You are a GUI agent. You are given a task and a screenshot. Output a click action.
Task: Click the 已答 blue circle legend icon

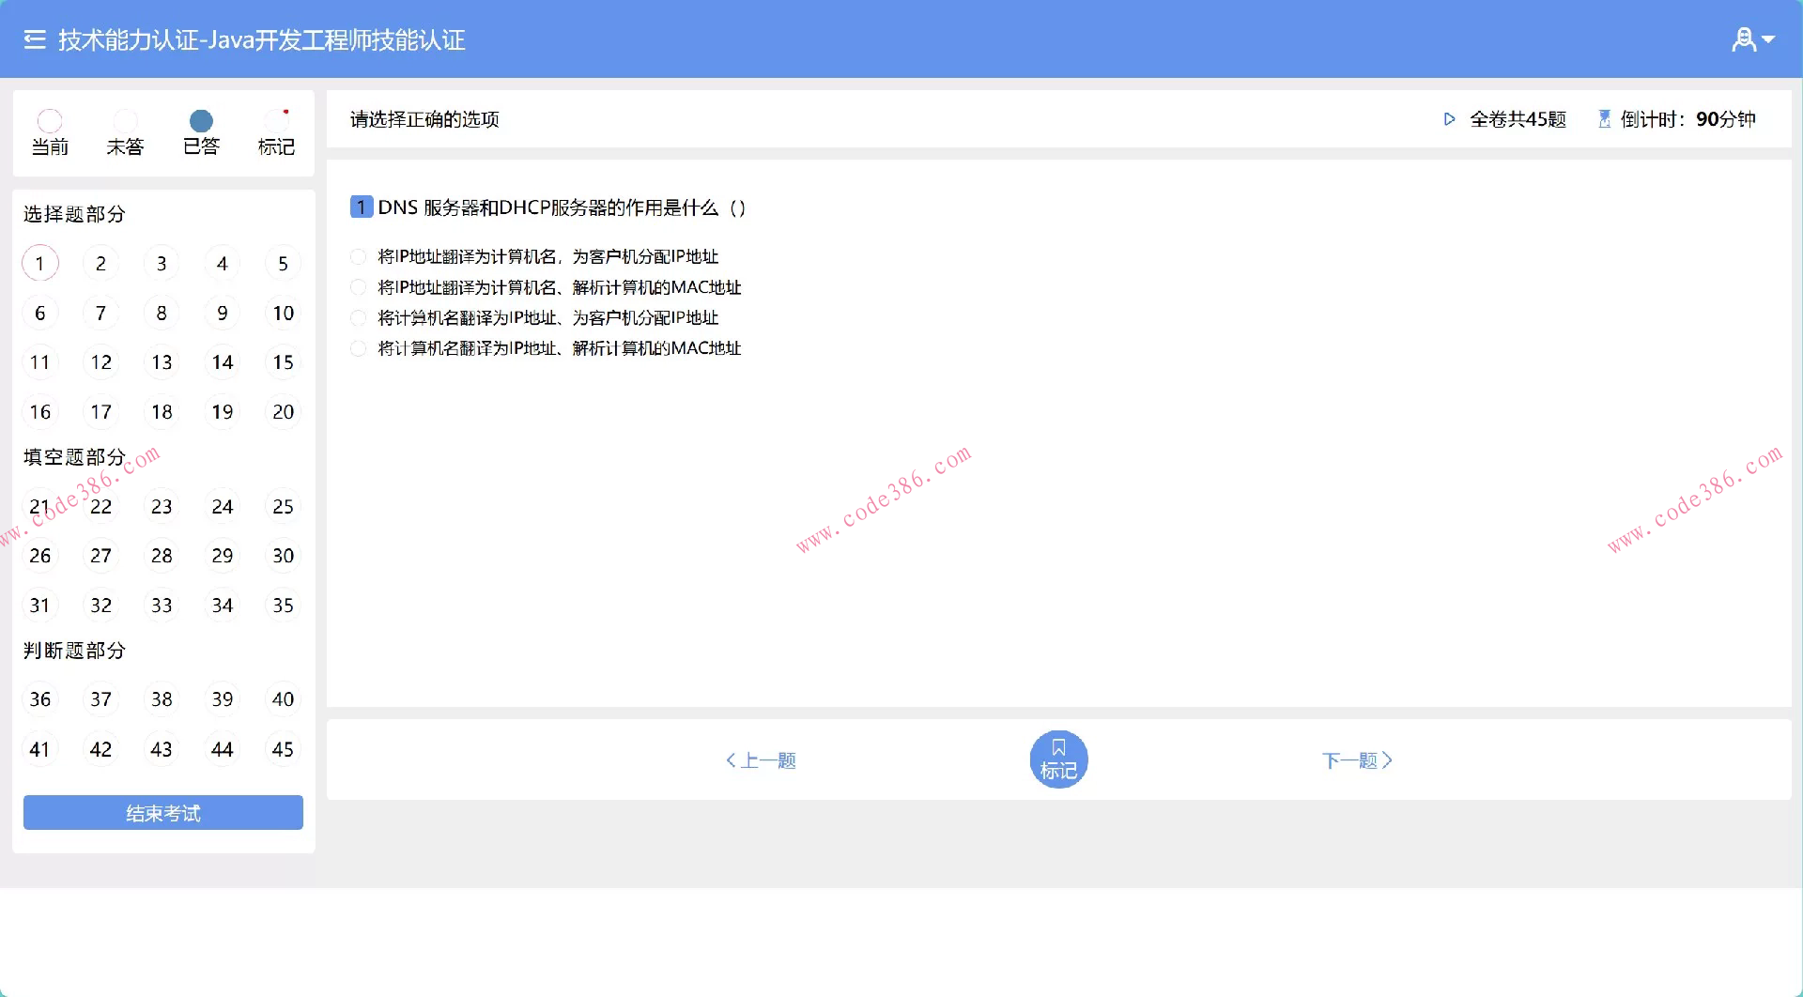click(x=201, y=120)
